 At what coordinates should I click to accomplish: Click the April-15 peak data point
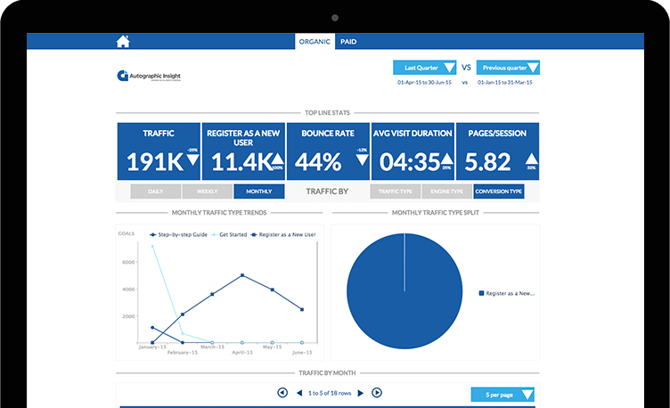point(241,275)
